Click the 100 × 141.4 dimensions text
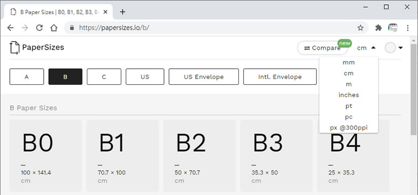This screenshot has height=195, width=418. (x=36, y=172)
